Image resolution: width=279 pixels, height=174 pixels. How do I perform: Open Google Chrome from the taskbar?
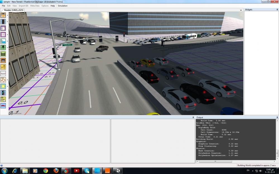tap(45, 171)
